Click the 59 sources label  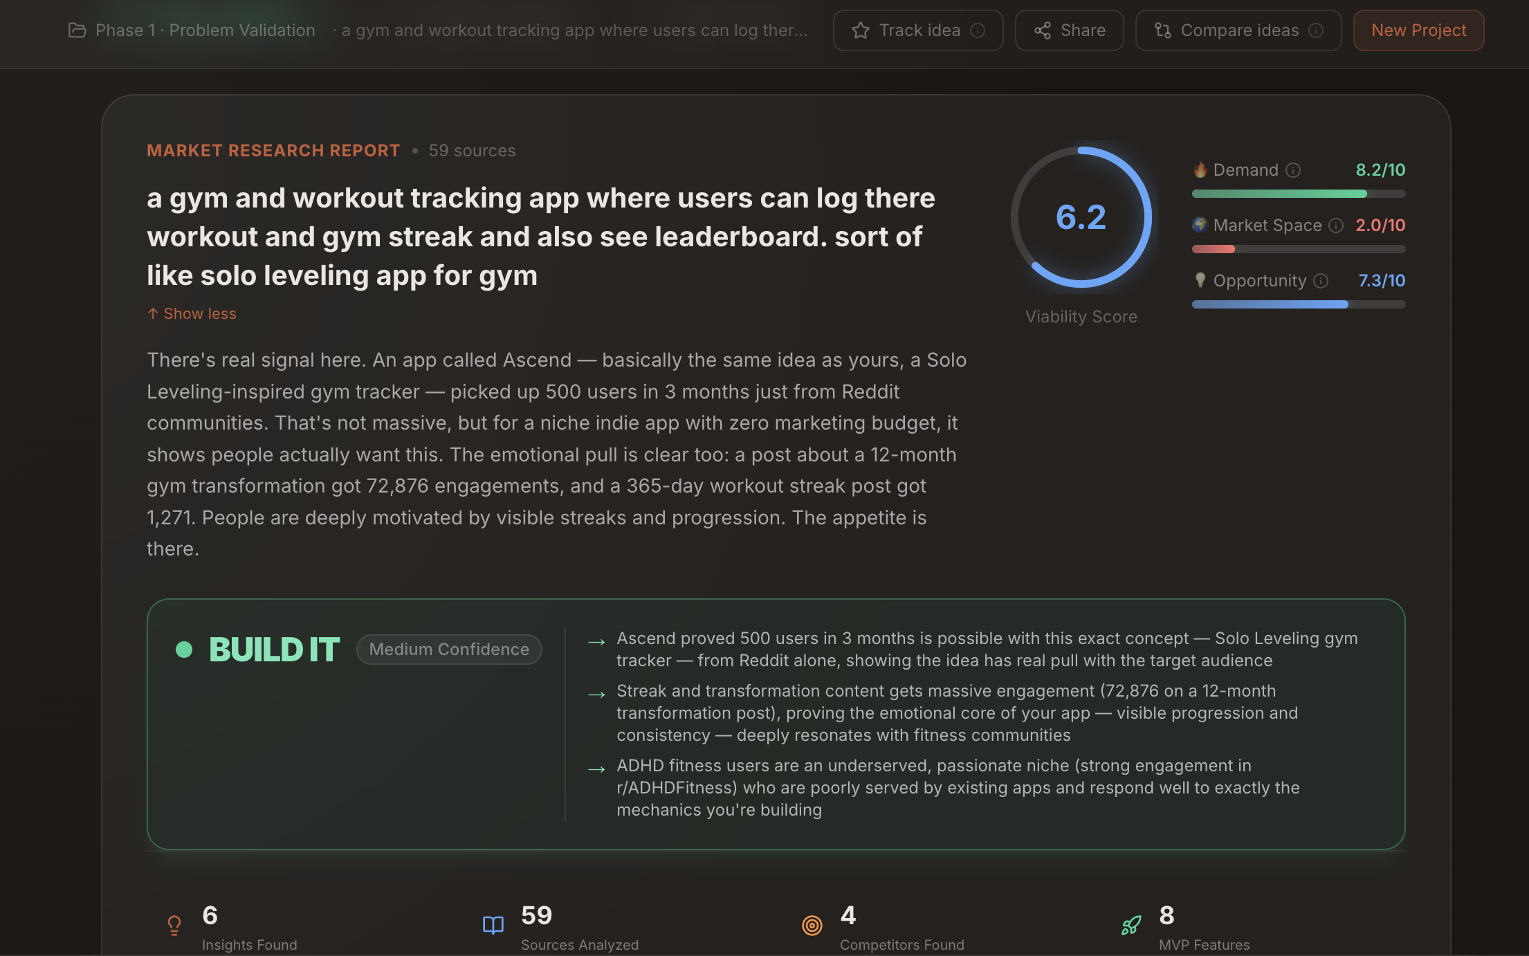pos(472,151)
